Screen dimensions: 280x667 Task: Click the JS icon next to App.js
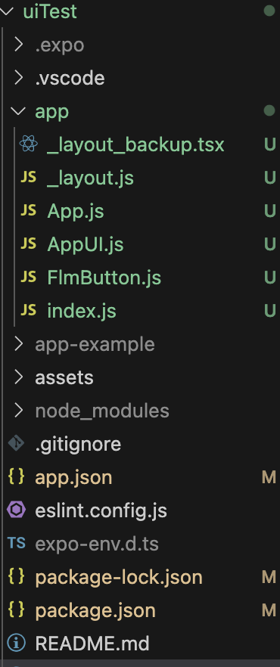point(29,210)
